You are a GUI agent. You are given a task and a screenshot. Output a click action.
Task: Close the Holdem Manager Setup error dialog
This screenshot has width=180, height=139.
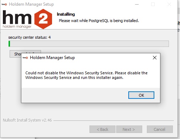coord(155,58)
